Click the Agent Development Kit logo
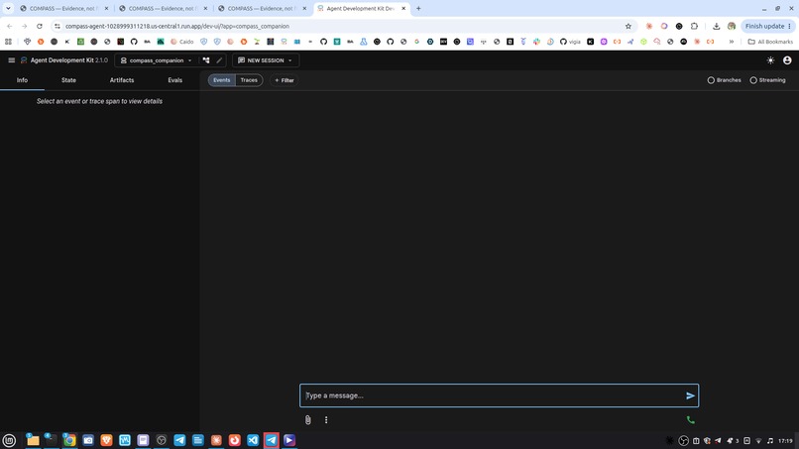This screenshot has width=799, height=449. tap(24, 60)
